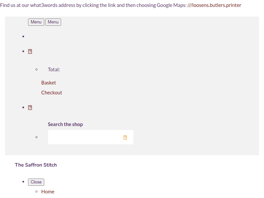Click the empty first bullet in grey header
264x198 pixels.
pyautogui.click(x=23, y=36)
